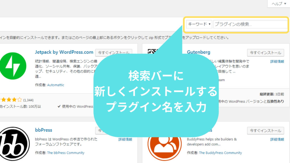
Task: Visit the Automattic author link
Action: coord(56,85)
